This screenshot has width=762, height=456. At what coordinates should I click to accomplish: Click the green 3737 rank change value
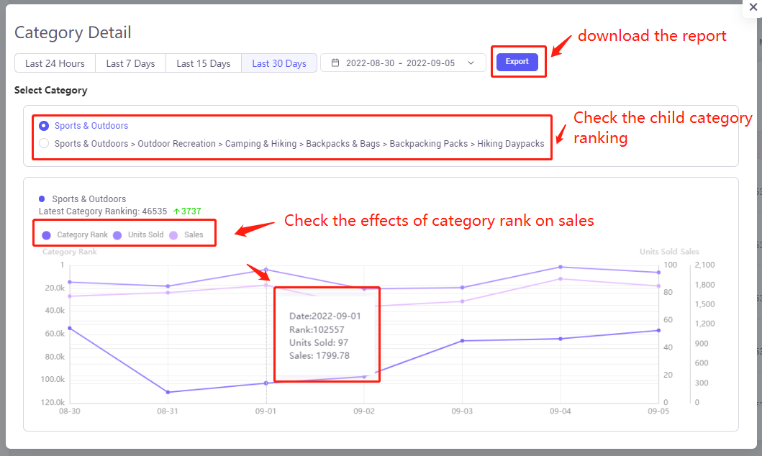click(x=191, y=211)
